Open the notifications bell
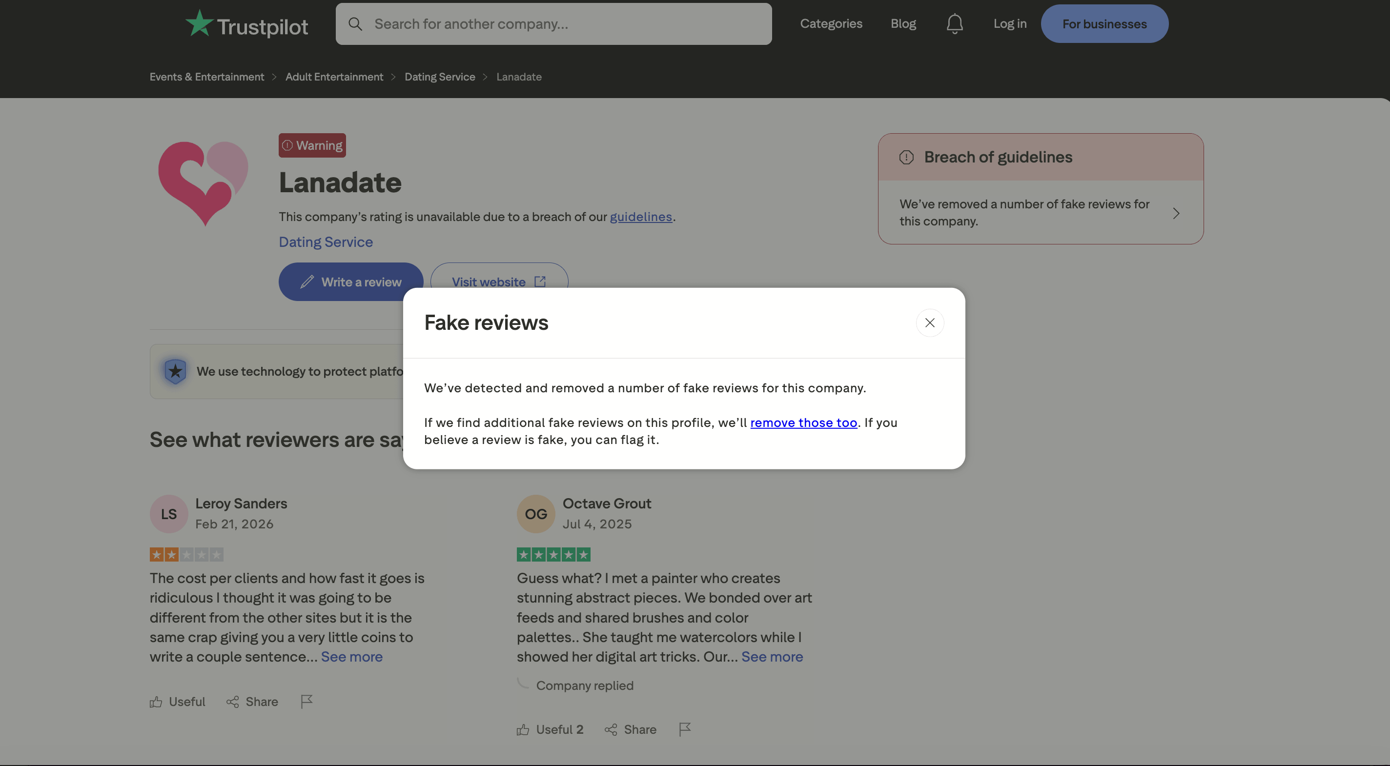Image resolution: width=1390 pixels, height=766 pixels. pos(955,24)
